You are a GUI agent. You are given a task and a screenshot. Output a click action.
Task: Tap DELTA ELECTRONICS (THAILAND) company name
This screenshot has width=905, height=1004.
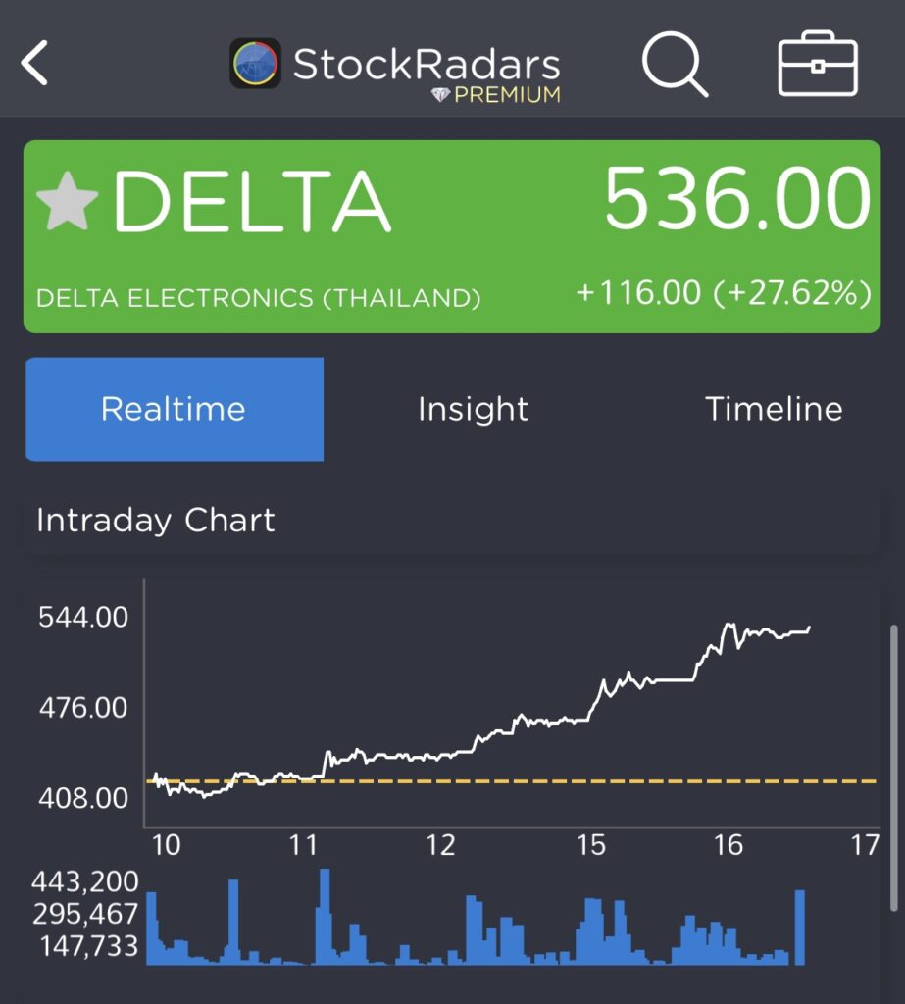[258, 298]
